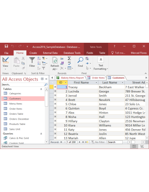Viewport: 149px width, 192px height.
Task: Open the Bakery Menu Report tab
Action: (70, 78)
